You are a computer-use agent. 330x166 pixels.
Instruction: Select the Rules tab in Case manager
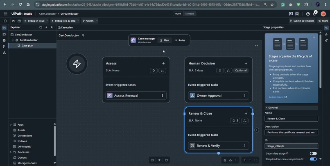(180, 40)
